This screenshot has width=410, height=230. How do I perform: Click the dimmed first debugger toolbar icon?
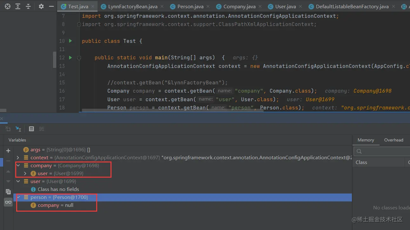coord(8,129)
